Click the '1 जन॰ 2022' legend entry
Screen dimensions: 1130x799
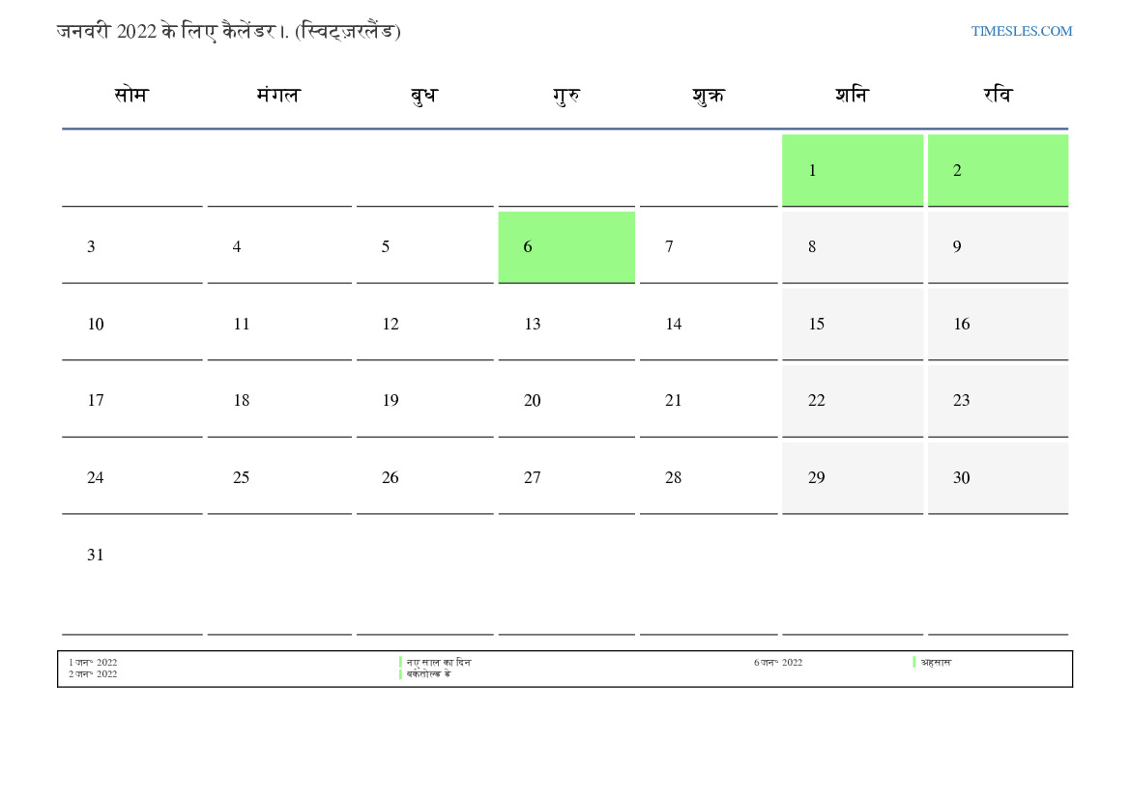pos(93,663)
